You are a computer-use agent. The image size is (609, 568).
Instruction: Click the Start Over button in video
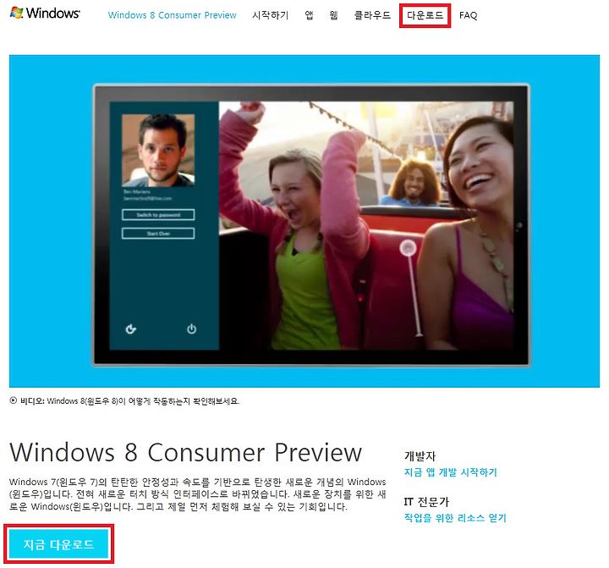pos(158,234)
